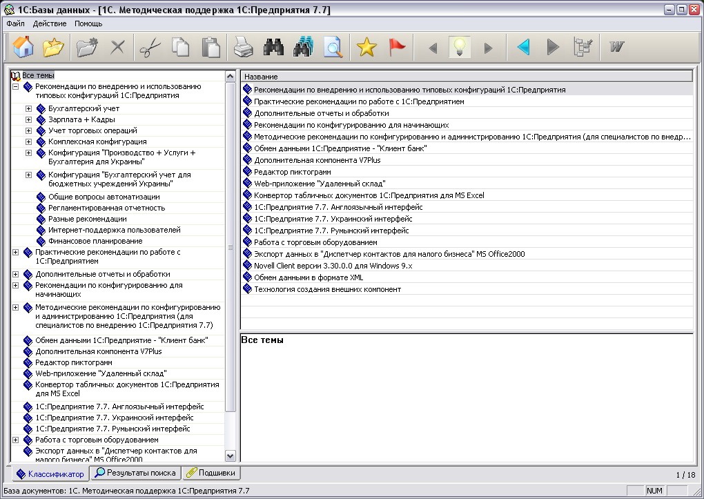Click the Home house toolbar icon
This screenshot has height=499, width=704.
click(x=23, y=47)
